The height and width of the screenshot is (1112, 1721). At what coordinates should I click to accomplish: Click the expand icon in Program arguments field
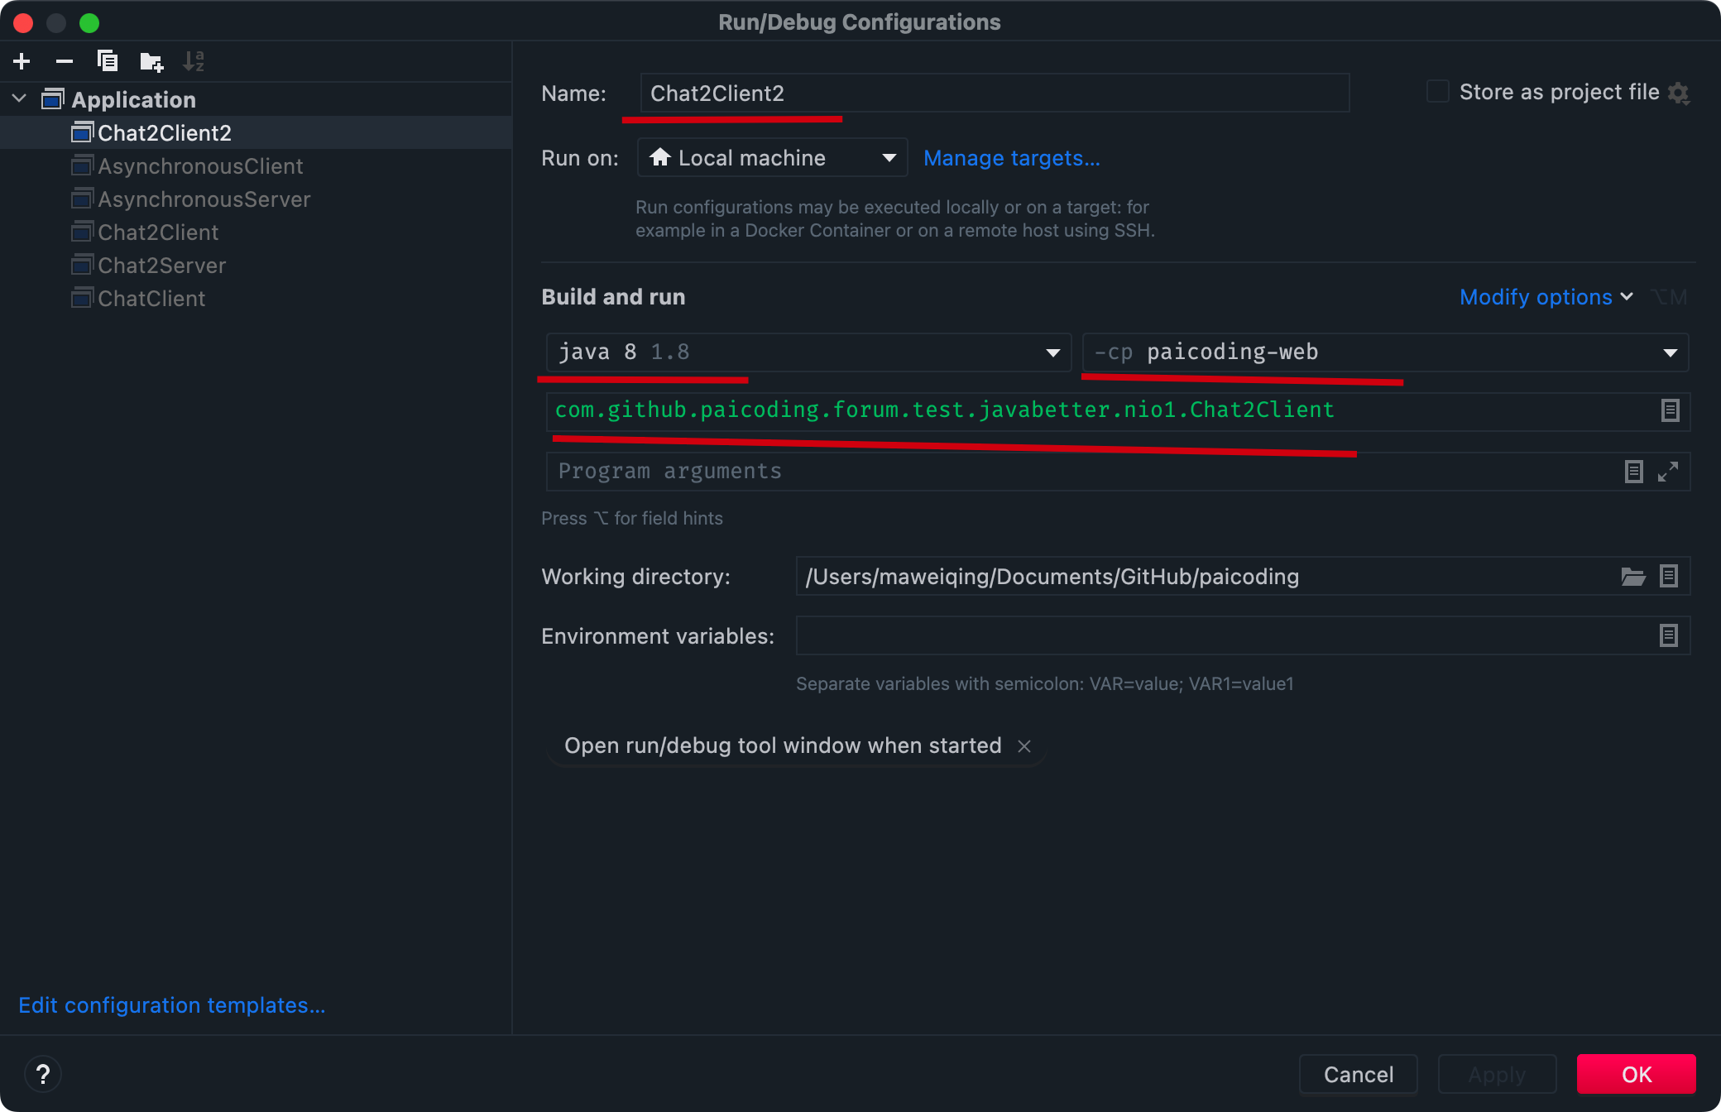tap(1668, 472)
